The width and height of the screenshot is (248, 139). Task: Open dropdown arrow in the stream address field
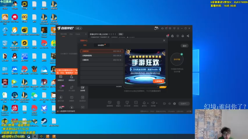point(157,86)
